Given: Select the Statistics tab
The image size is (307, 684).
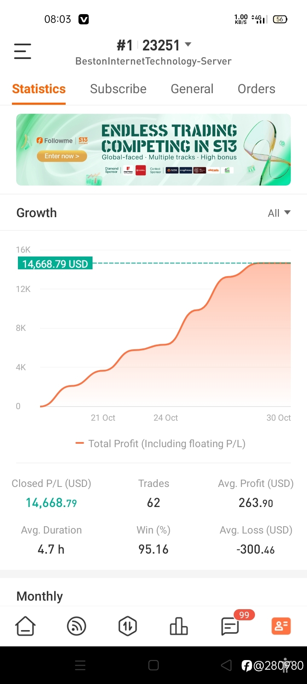Looking at the screenshot, I should pos(39,89).
